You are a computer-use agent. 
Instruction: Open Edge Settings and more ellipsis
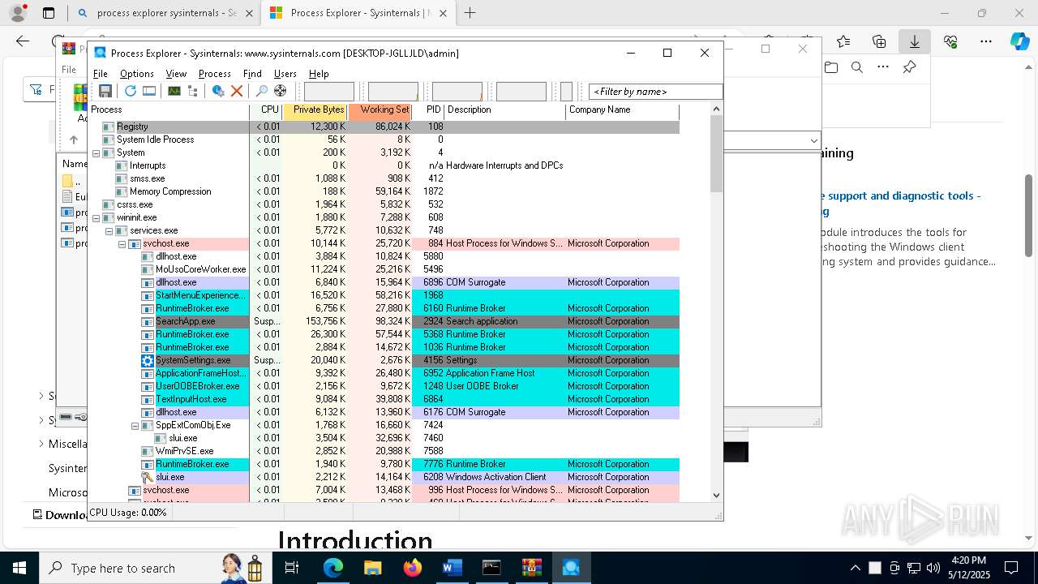coord(986,41)
